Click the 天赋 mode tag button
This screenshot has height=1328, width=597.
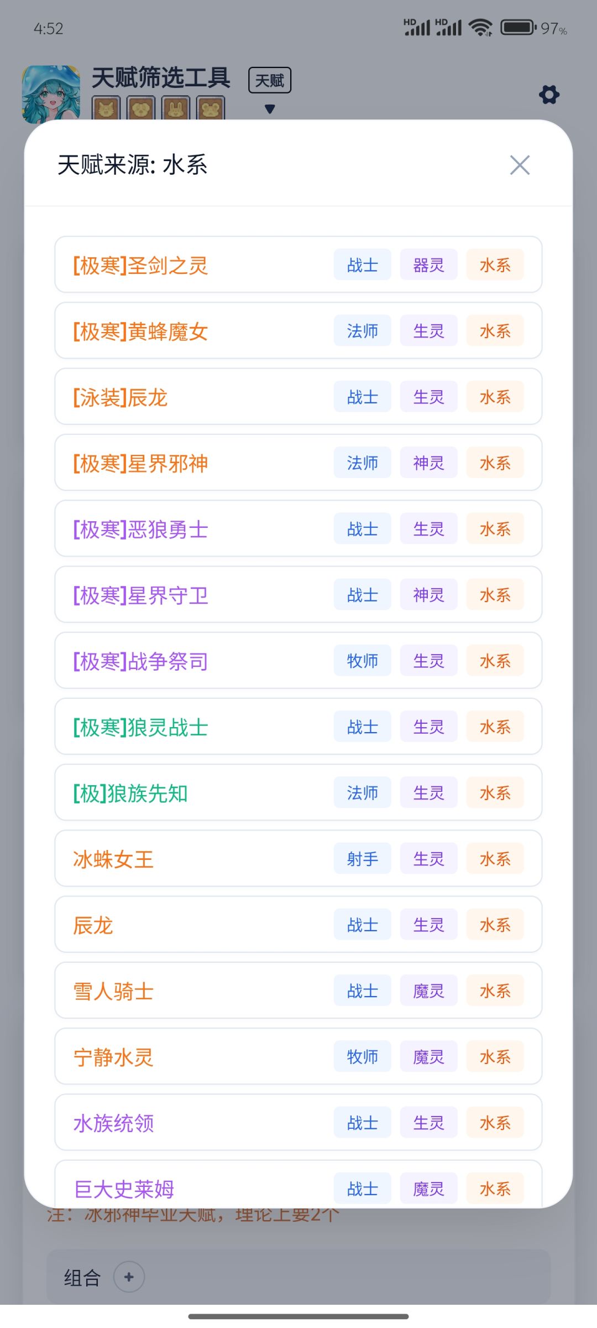[x=270, y=80]
